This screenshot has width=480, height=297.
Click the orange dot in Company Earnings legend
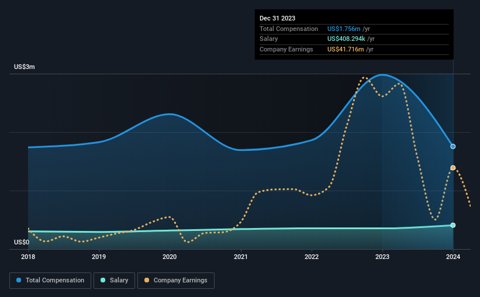tap(147, 280)
